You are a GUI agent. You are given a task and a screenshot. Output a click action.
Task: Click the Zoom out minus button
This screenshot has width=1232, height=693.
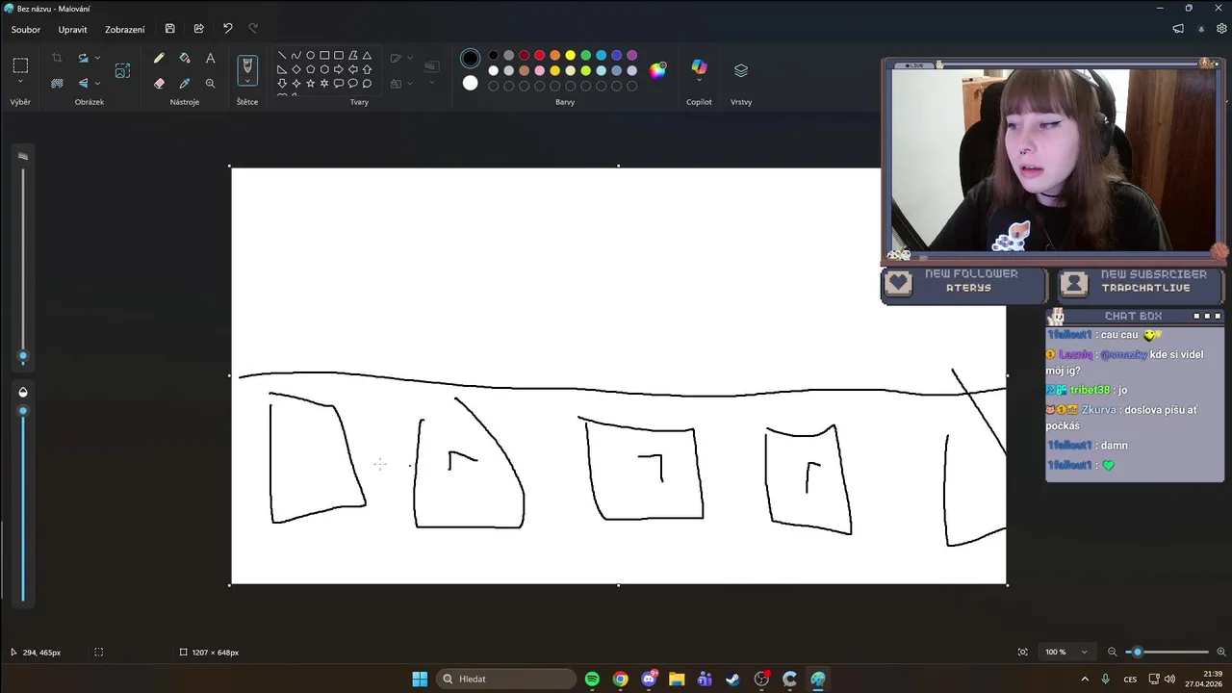click(x=1113, y=652)
